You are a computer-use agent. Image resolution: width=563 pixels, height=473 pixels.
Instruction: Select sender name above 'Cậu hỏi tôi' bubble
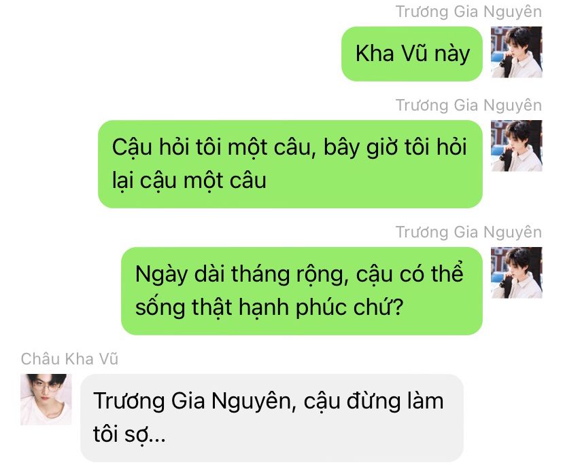coord(468,105)
